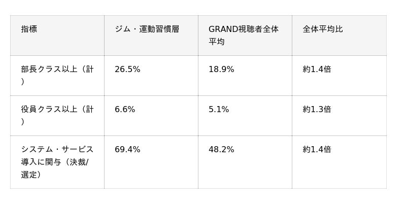
Task: Select the 約1.4倍 cell in 部長クラス row
Action: (x=339, y=76)
